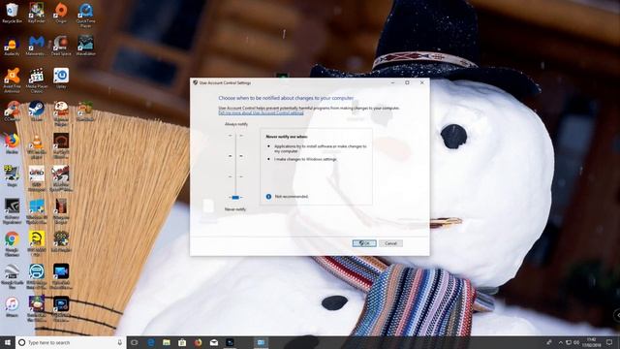The width and height of the screenshot is (620, 349).
Task: Click the Windows Start button
Action: click(x=8, y=342)
